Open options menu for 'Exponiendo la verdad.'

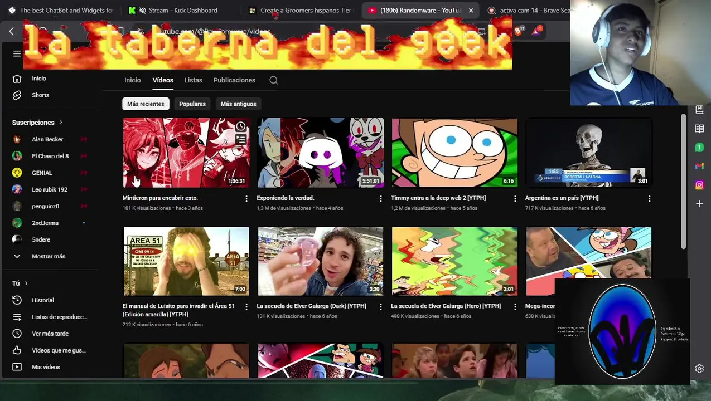pyautogui.click(x=381, y=198)
